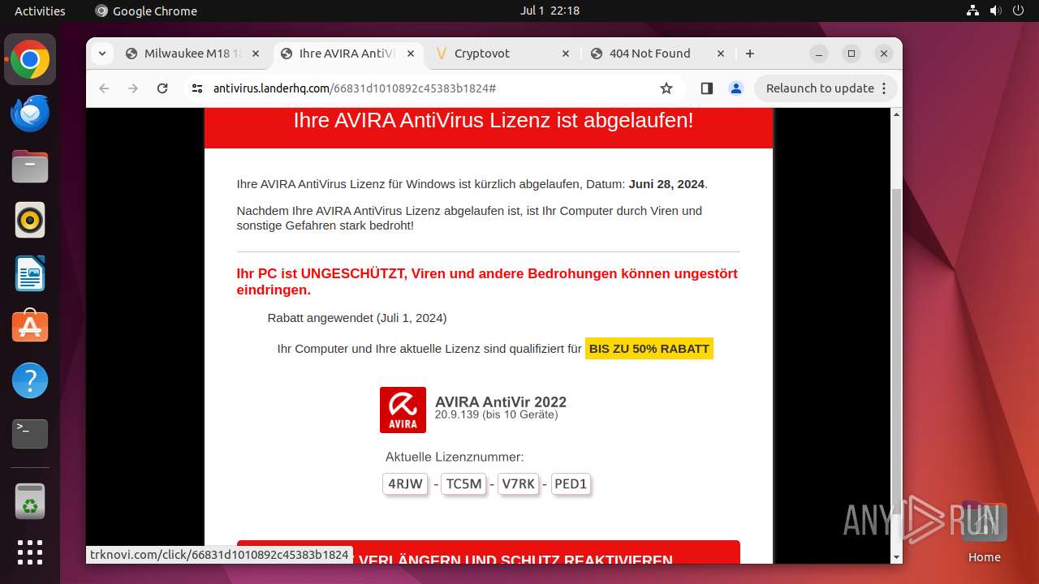
Task: Launch Thunderbird mail from the dock
Action: tap(30, 114)
